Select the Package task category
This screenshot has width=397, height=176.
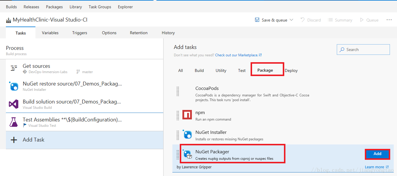tap(265, 70)
